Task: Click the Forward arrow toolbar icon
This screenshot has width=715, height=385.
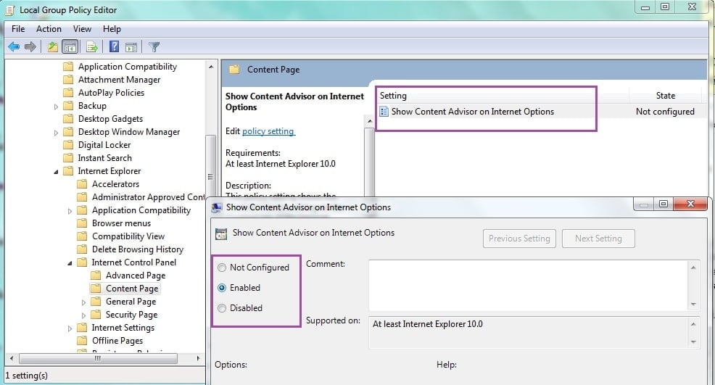Action: (x=30, y=46)
